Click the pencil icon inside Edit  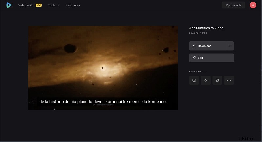(194, 58)
